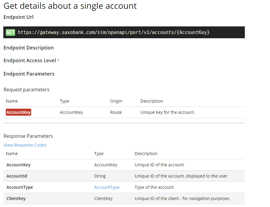The height and width of the screenshot is (207, 270).
Task: Click the AccountType response parameter name
Action: 19,187
